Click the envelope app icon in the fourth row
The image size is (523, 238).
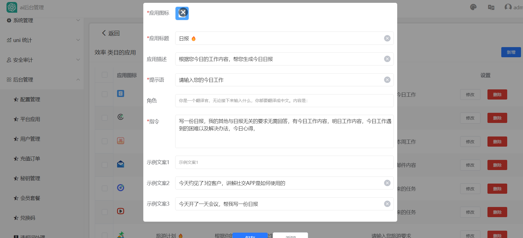[120, 164]
